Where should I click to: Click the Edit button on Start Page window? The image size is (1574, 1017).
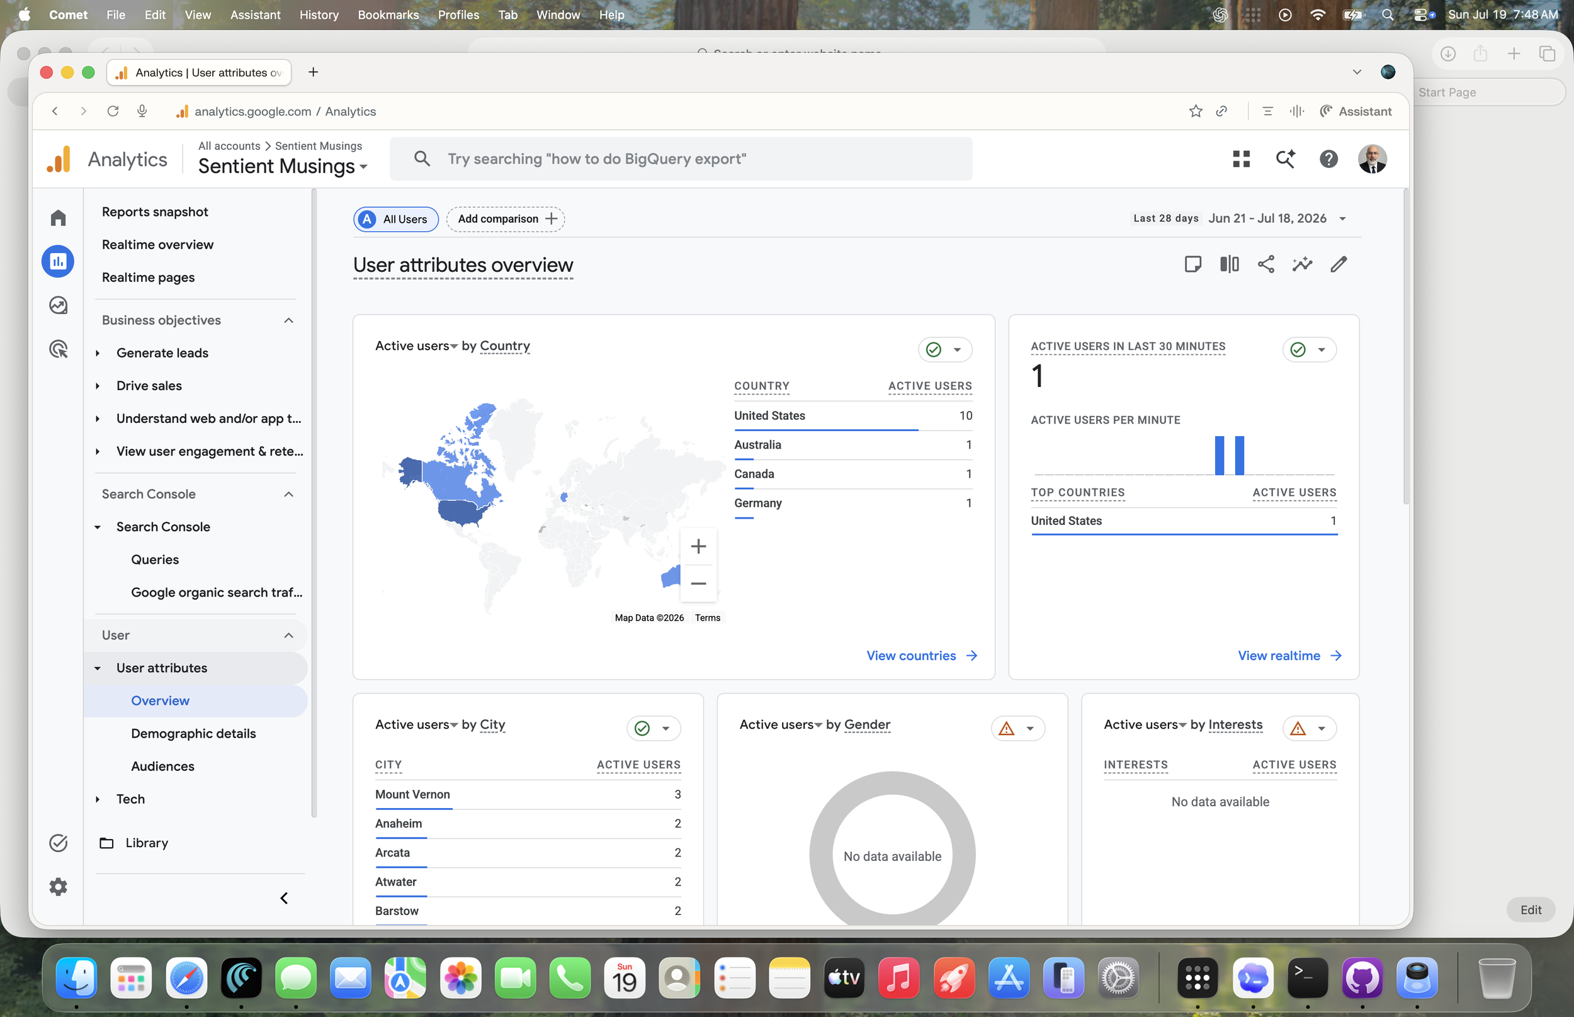coord(1531,910)
